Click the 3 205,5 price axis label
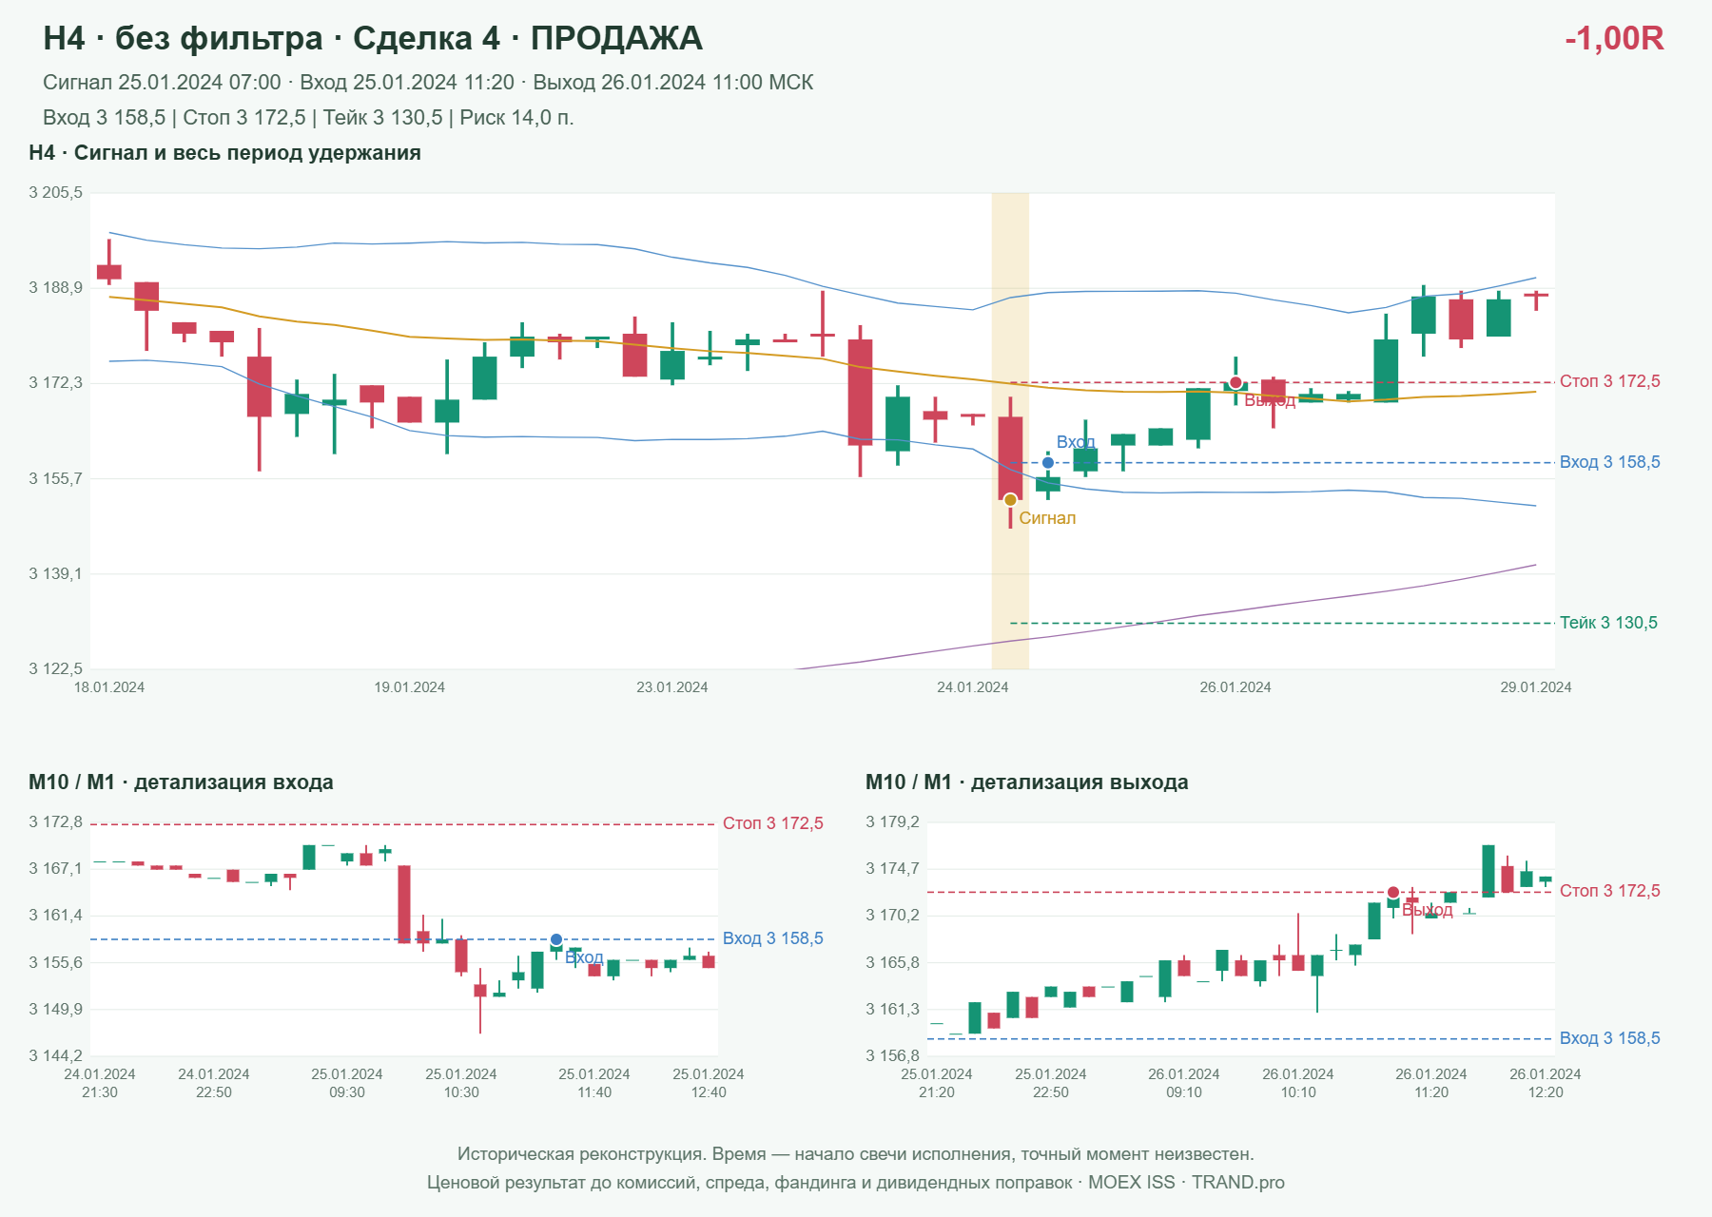Viewport: 1712px width, 1217px height. pyautogui.click(x=56, y=193)
